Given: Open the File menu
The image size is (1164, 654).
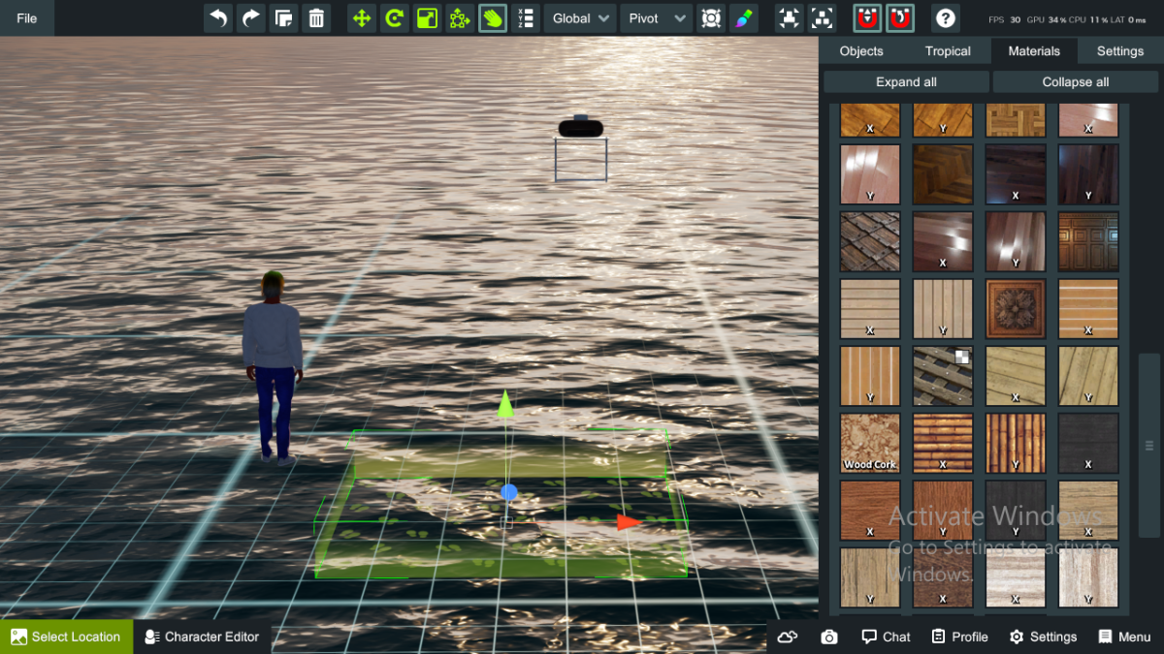Looking at the screenshot, I should pyautogui.click(x=27, y=18).
